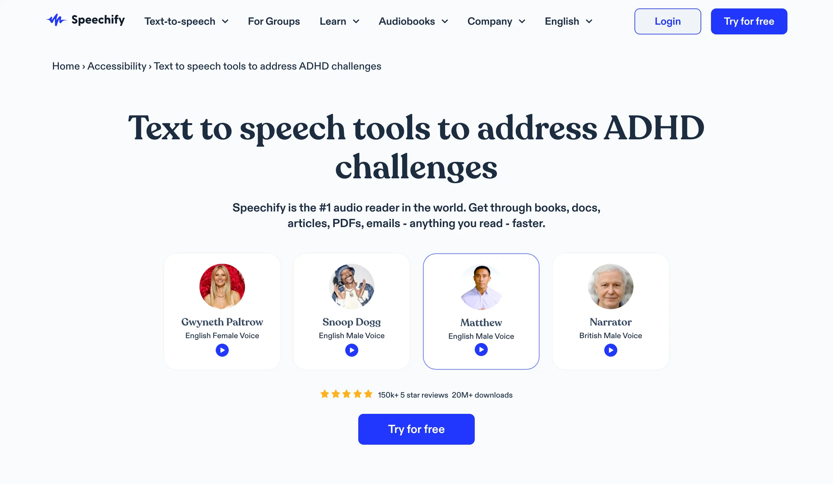This screenshot has width=833, height=484.
Task: Navigate to Home breadcrumb link
Action: pos(66,66)
